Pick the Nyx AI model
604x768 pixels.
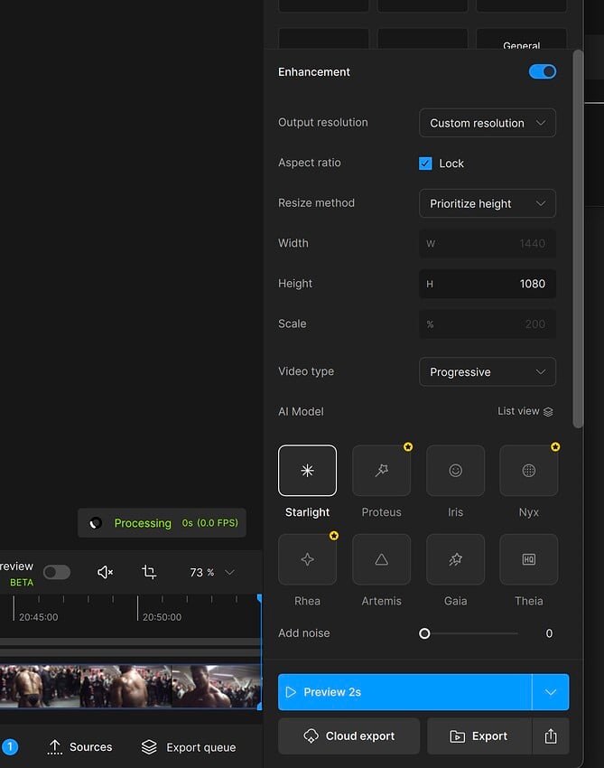pos(529,471)
